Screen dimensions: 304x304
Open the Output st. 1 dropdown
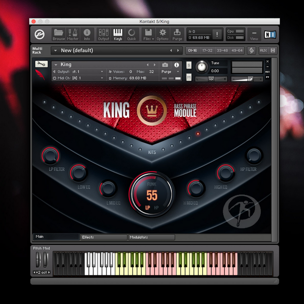(78, 72)
